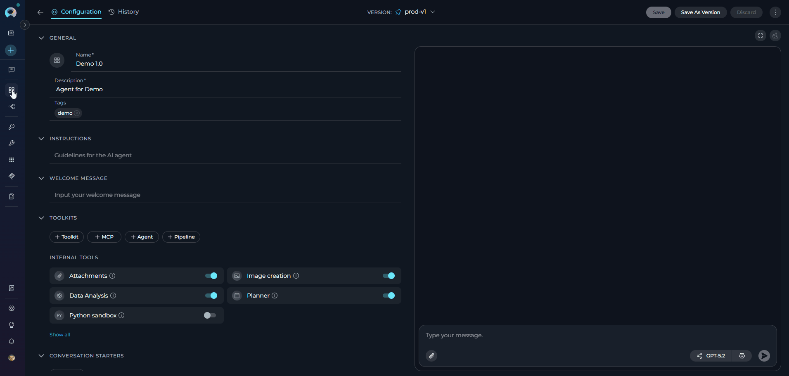Turn off Image creation tool
789x376 pixels.
pyautogui.click(x=388, y=276)
